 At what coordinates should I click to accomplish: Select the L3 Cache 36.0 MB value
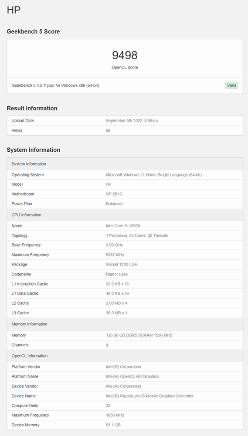[116, 313]
